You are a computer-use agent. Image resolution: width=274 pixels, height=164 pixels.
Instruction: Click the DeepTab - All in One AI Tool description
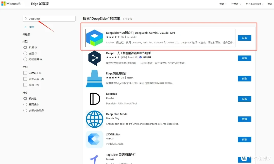122,103
